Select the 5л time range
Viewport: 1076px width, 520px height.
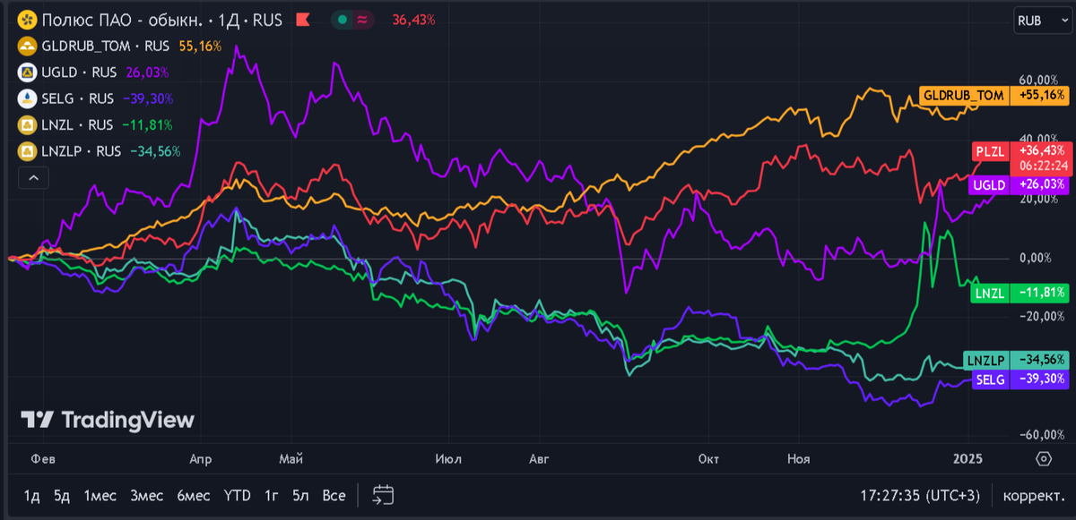coord(301,495)
